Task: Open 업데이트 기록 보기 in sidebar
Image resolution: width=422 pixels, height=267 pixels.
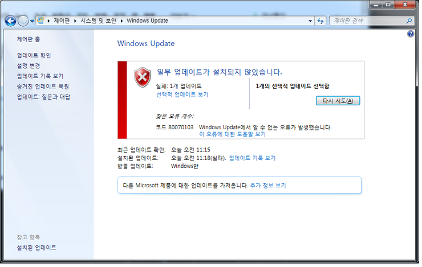Action: tap(40, 76)
